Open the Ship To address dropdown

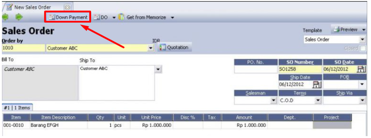point(158,69)
